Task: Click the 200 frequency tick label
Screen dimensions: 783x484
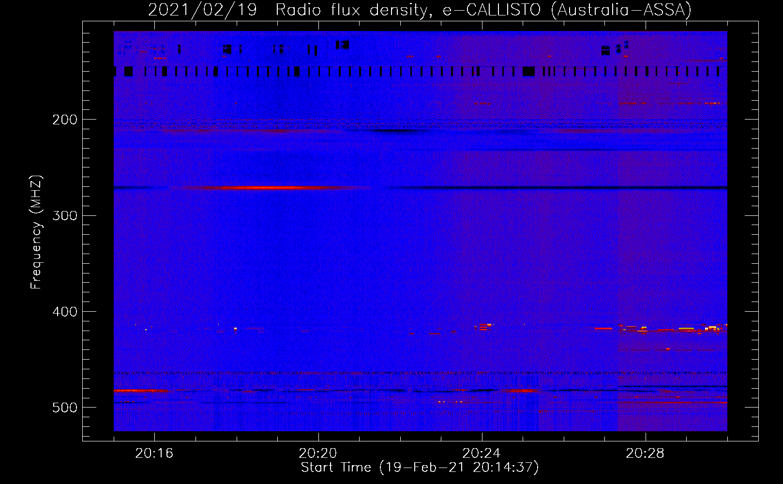Action: [x=65, y=120]
